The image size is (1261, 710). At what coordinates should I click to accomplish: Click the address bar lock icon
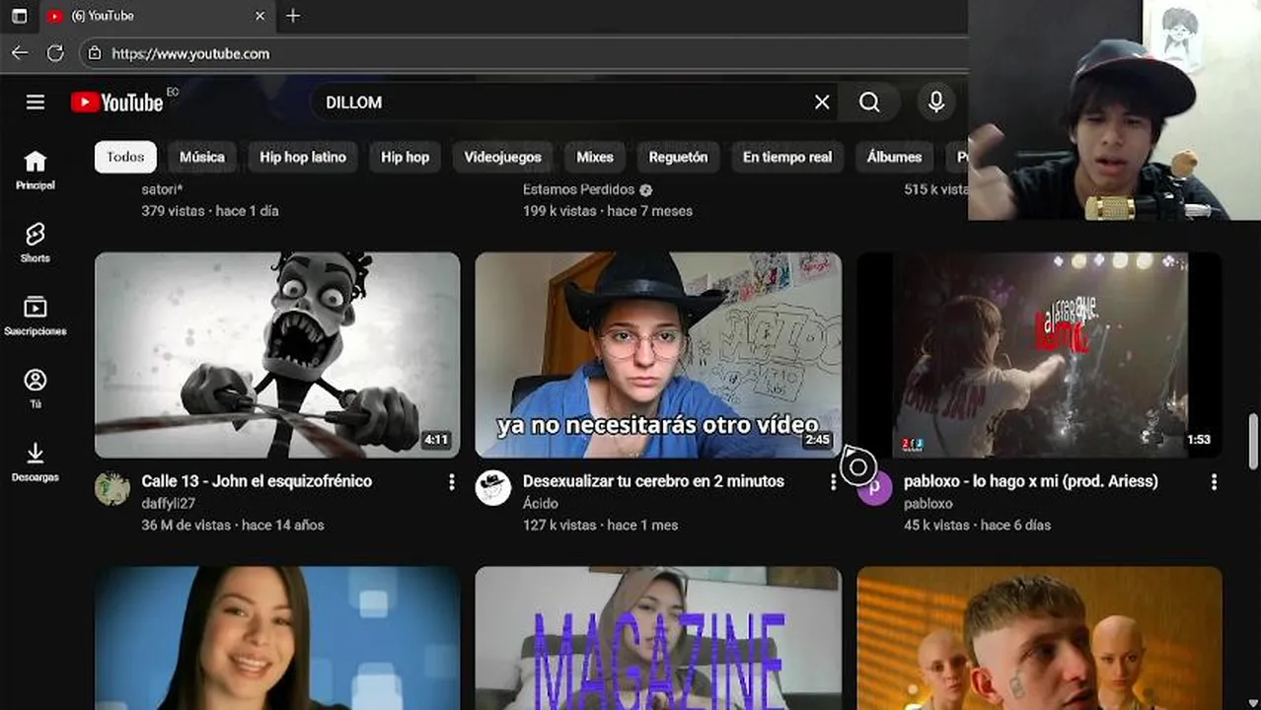pos(95,53)
